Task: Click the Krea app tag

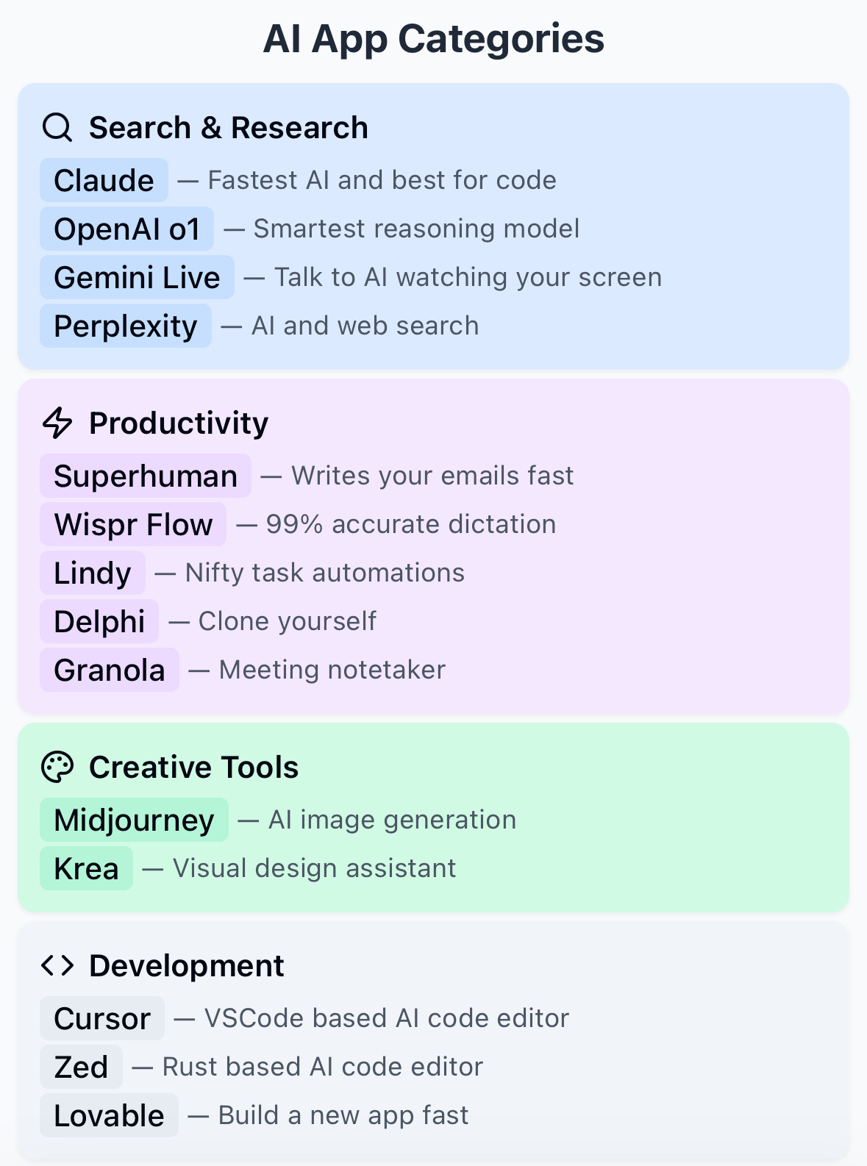Action: click(x=86, y=868)
